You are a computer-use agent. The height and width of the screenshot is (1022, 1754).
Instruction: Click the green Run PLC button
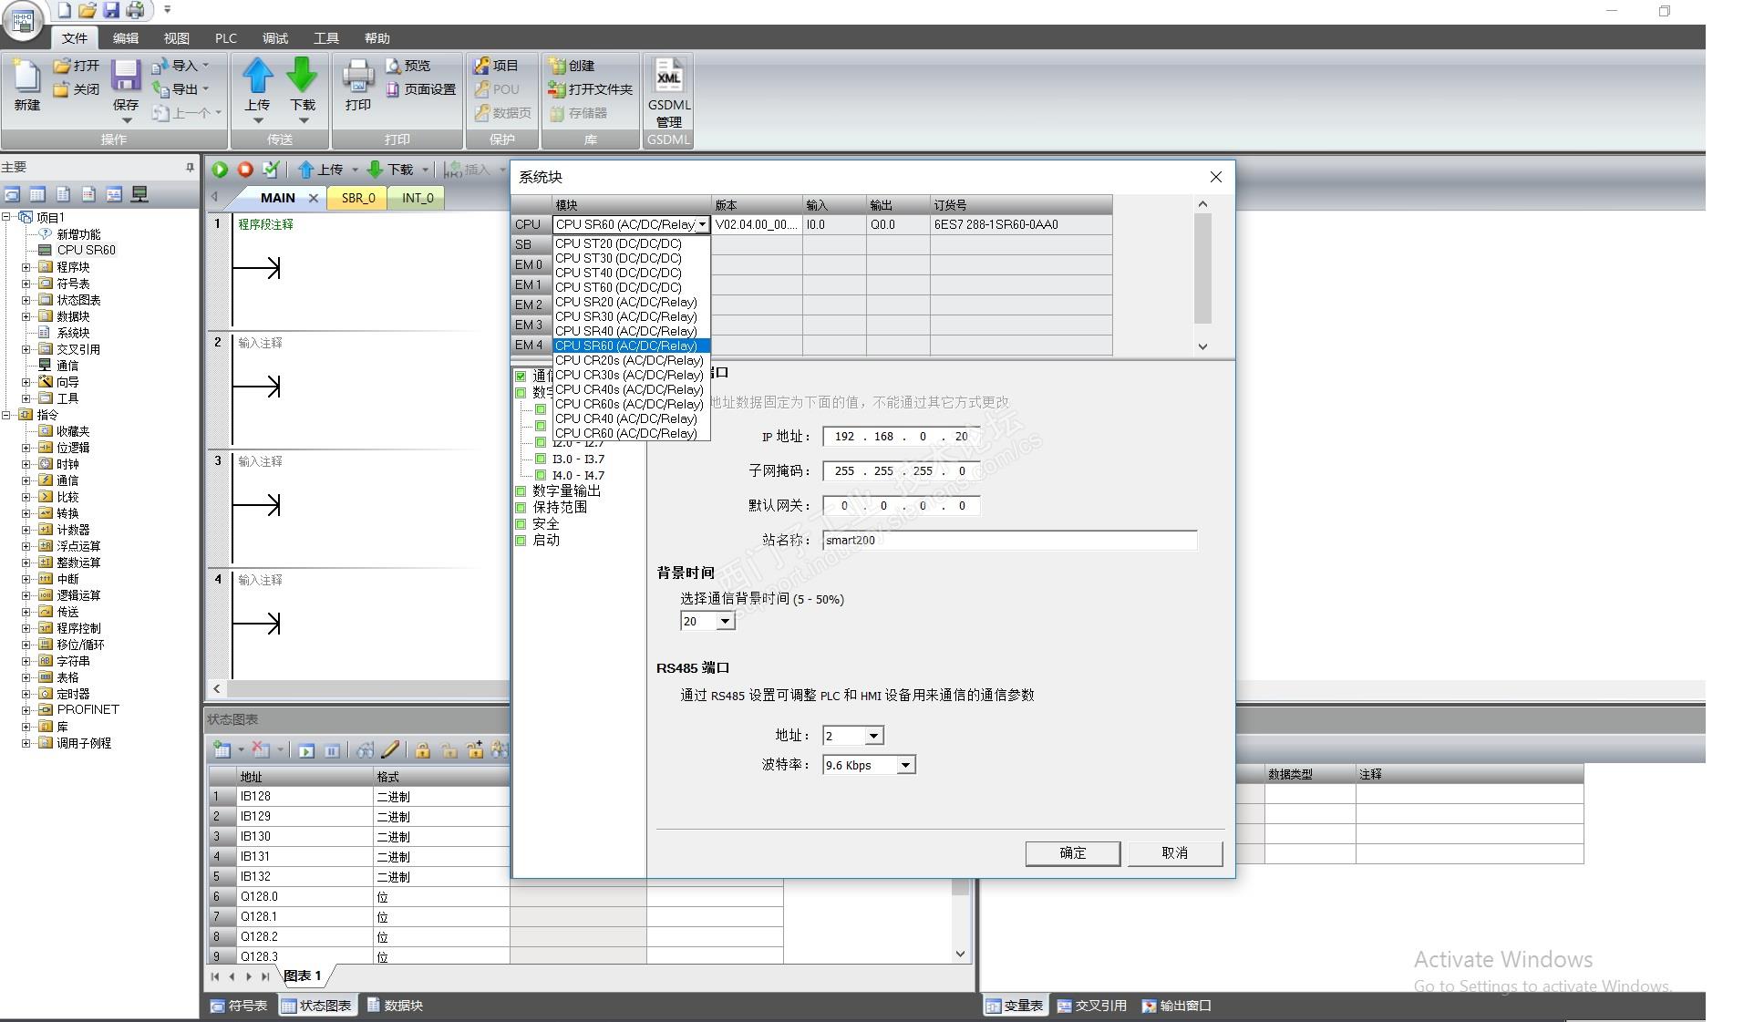tap(220, 170)
